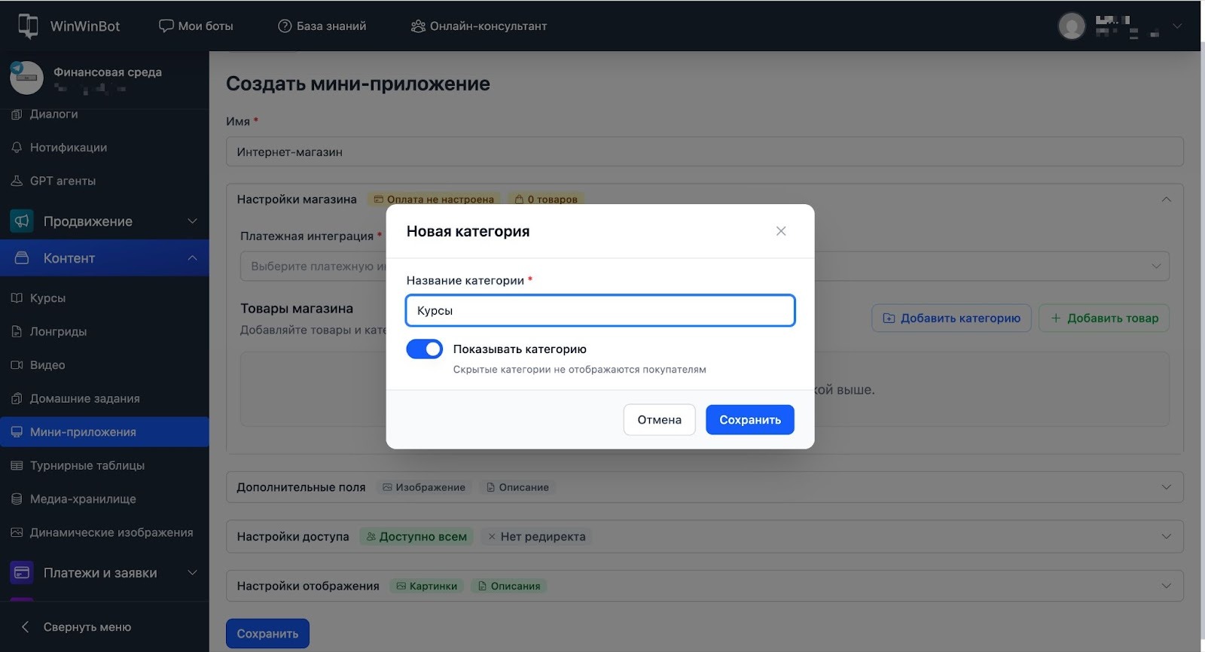Viewport: 1205px width, 652px height.
Task: Click the Платежи и заявки card icon
Action: 22,573
